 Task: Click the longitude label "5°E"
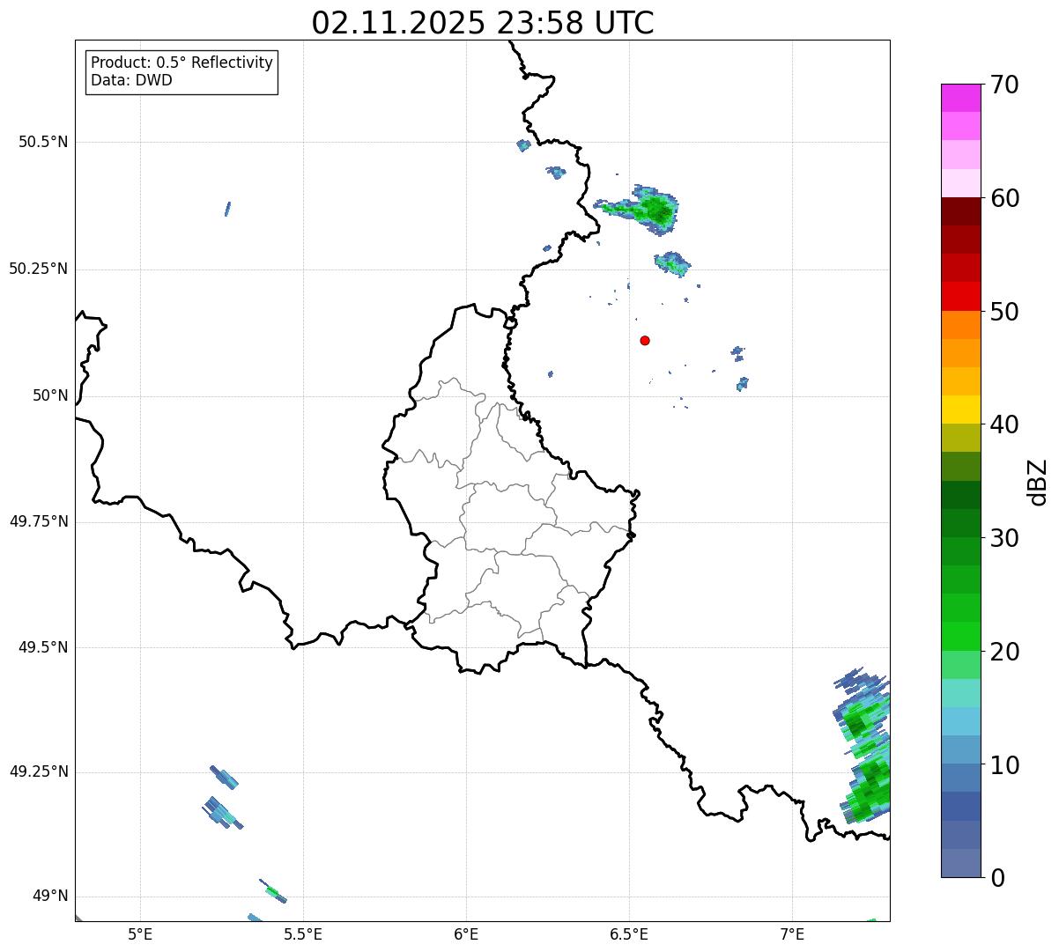coord(140,934)
